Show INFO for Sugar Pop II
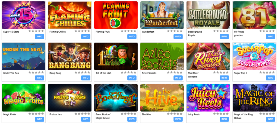This screenshot has width=278, height=124. pyautogui.click(x=270, y=78)
